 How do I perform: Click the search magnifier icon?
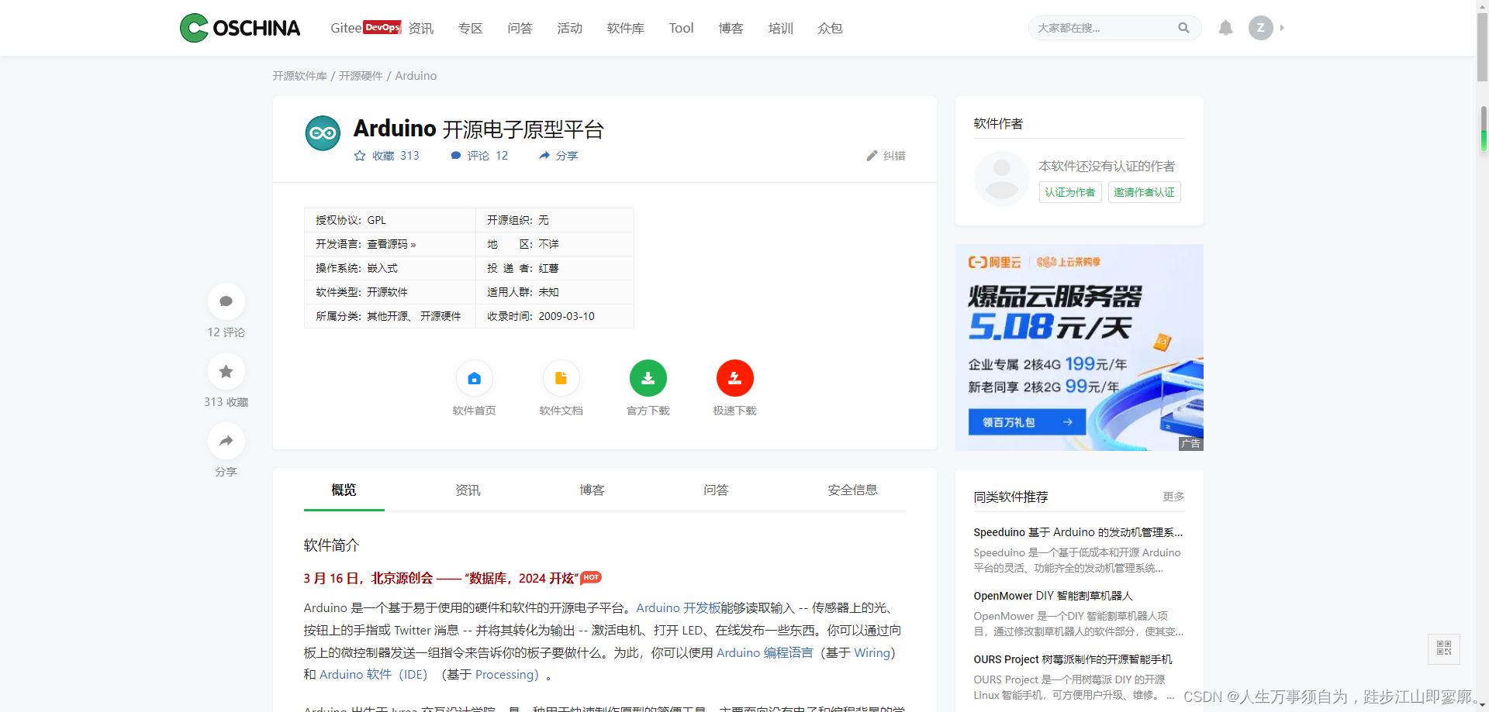point(1183,28)
